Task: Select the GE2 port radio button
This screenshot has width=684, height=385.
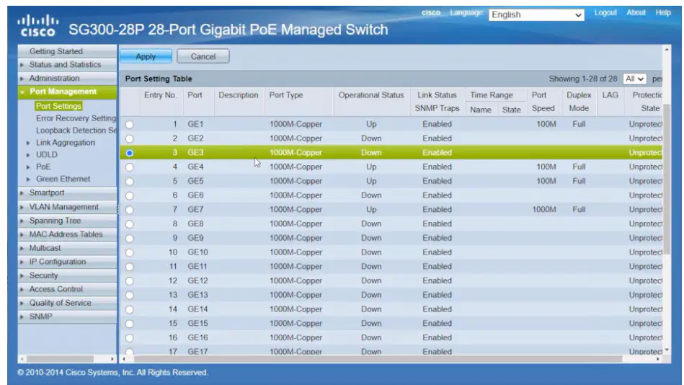Action: [x=130, y=139]
